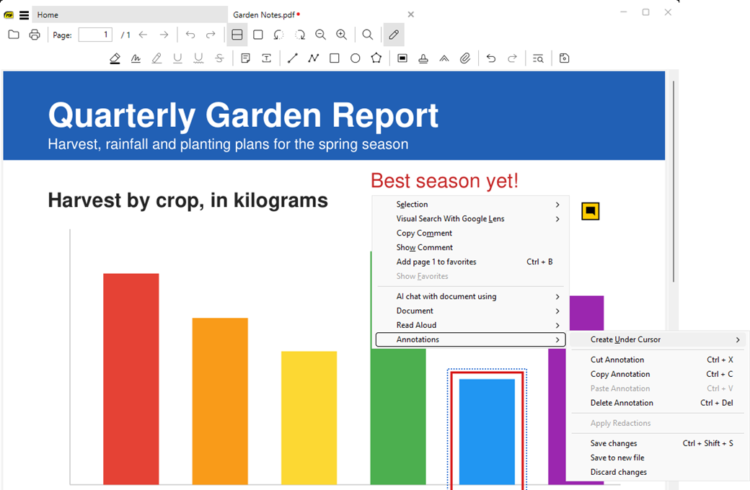This screenshot has height=490, width=750.
Task: Rotate the page left
Action: [279, 35]
